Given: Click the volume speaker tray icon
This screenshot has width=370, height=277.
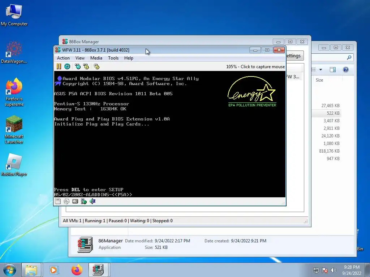Looking at the screenshot, I should coord(334,270).
